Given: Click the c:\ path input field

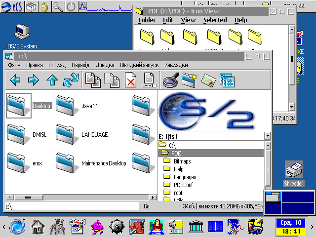Looking at the screenshot, I should click(72, 206).
